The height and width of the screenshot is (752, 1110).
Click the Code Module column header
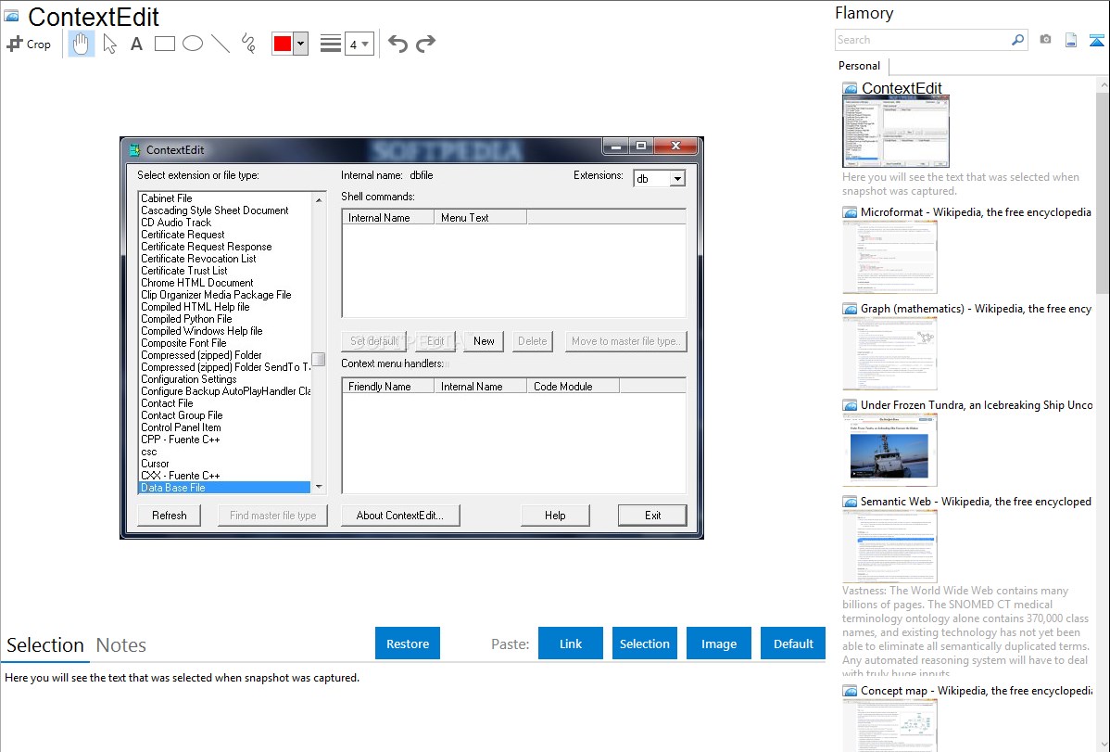[573, 387]
